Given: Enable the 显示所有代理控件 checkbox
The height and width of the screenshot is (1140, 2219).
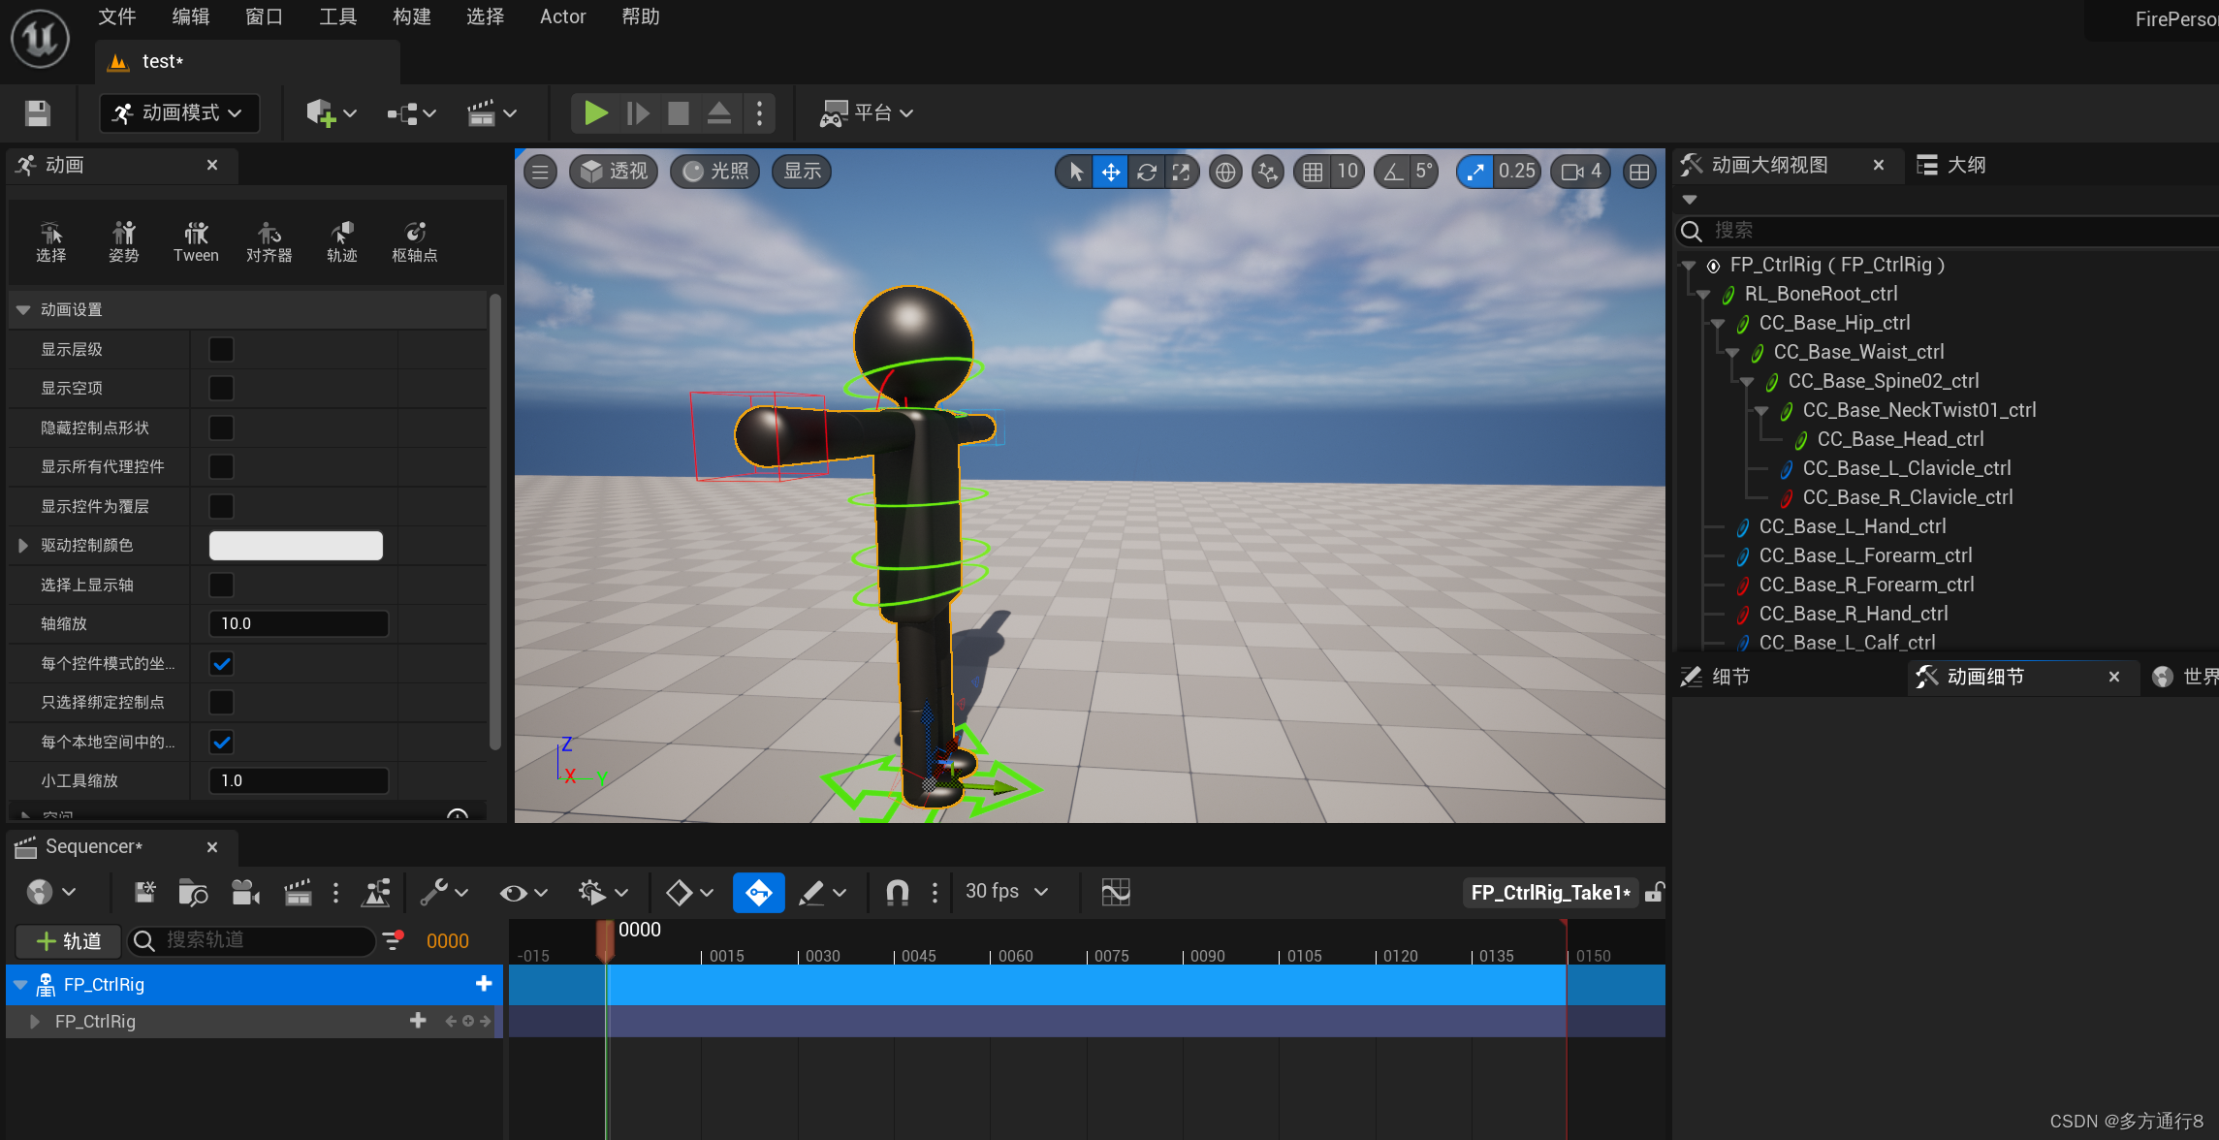Looking at the screenshot, I should click(x=222, y=467).
